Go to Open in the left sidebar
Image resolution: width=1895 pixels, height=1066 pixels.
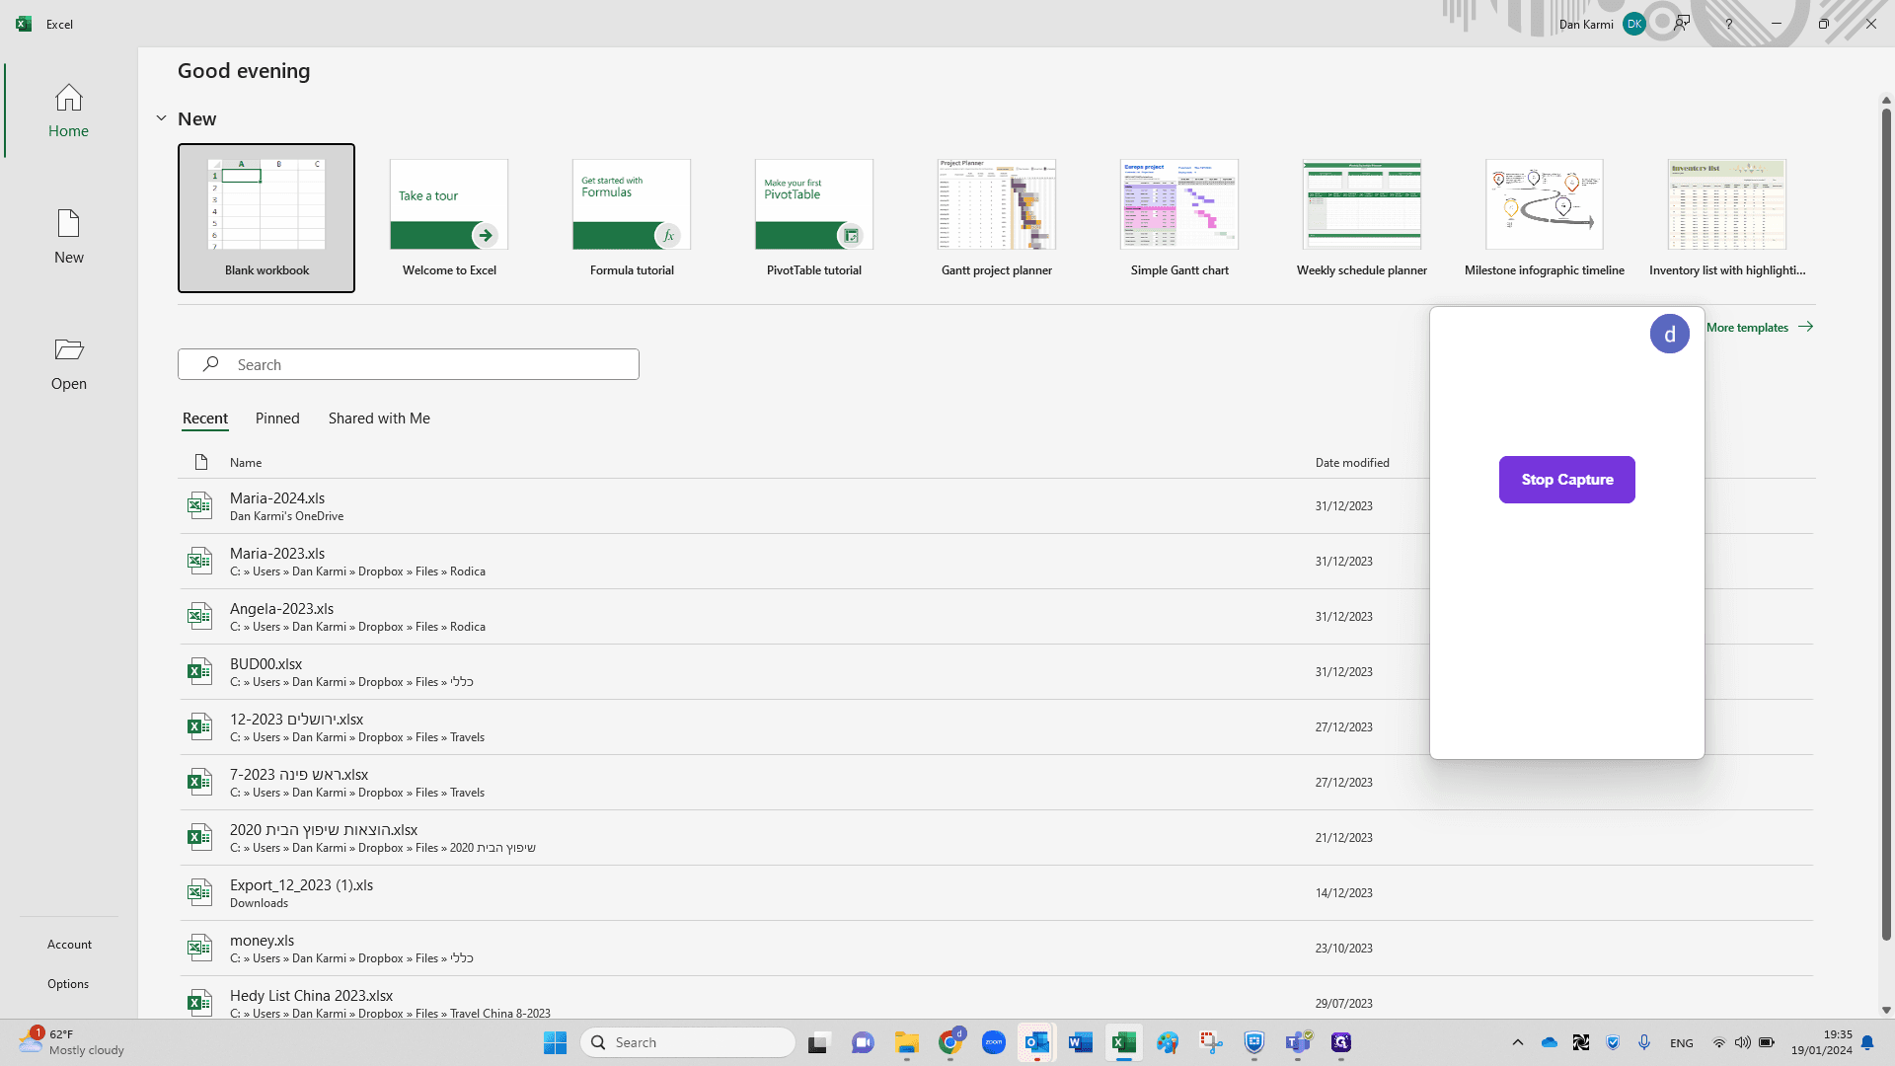pyautogui.click(x=68, y=363)
